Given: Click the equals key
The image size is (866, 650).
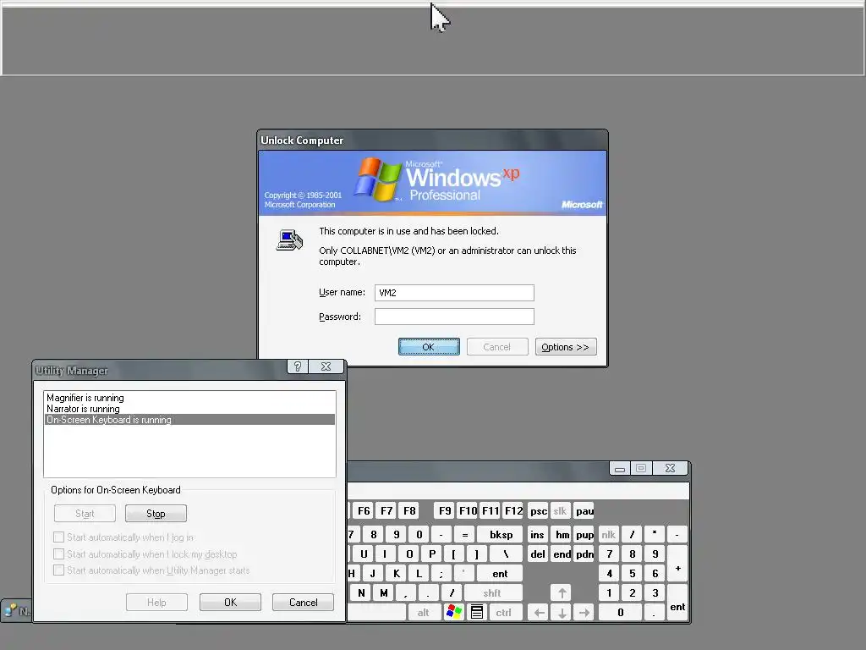Looking at the screenshot, I should coord(464,535).
